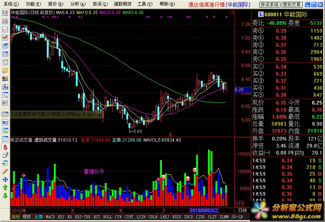Viewport: 325px width, 222px height.
Task: Open the 功能(F) menu
Action: pyautogui.click(x=33, y=4)
